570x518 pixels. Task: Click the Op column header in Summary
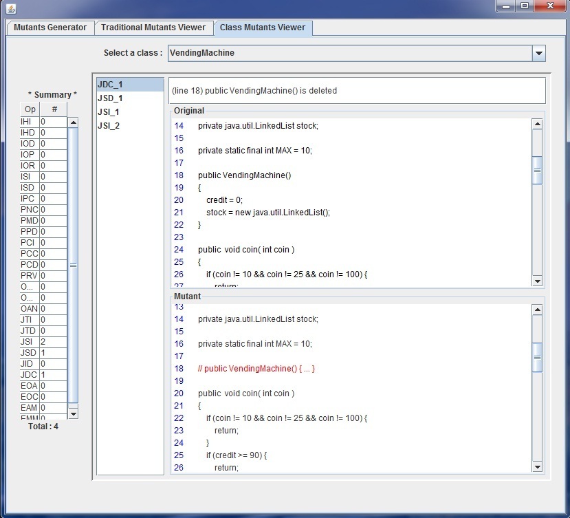point(30,109)
